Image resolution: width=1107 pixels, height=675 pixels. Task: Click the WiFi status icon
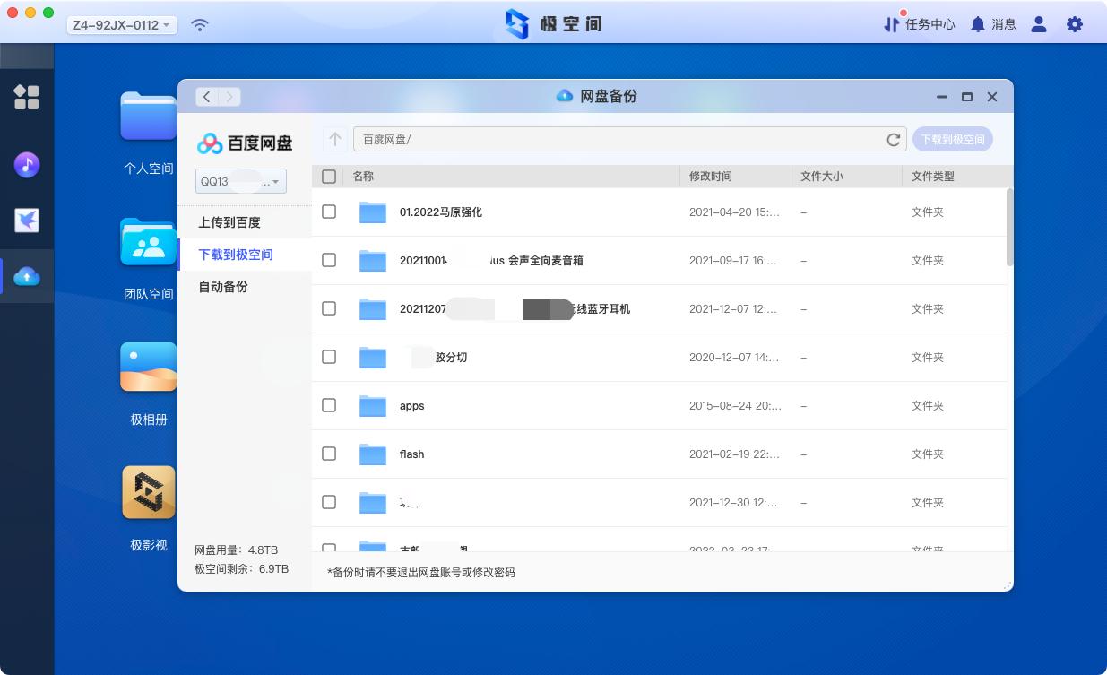pos(199,24)
